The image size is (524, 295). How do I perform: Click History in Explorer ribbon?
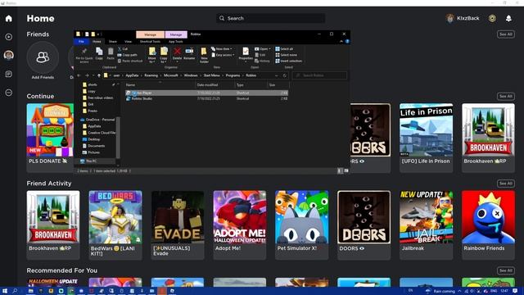262,61
